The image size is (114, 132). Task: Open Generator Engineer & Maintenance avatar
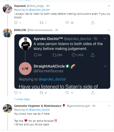[7, 109]
